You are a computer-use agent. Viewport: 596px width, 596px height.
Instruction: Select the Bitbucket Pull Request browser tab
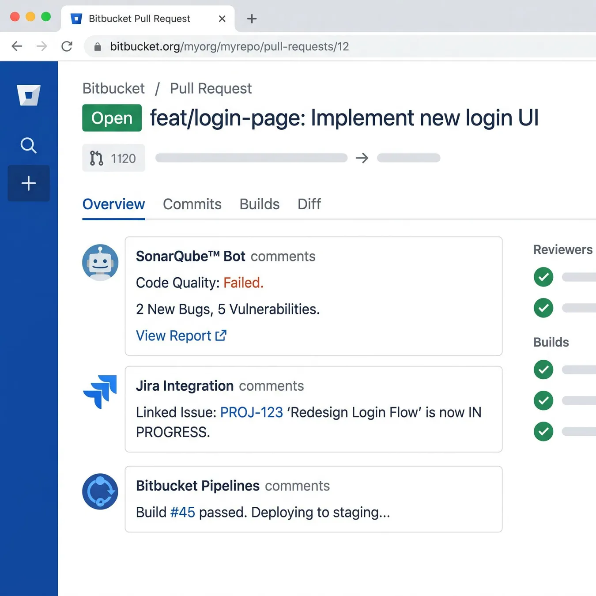click(x=147, y=19)
